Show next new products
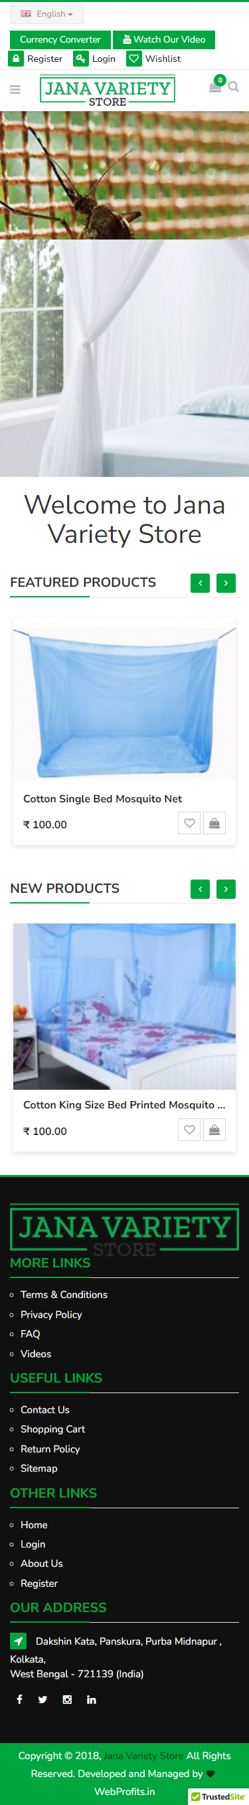 click(226, 889)
